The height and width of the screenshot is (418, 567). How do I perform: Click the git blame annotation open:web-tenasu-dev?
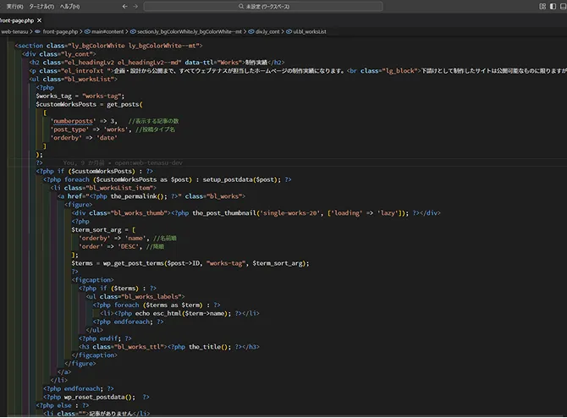pos(149,163)
